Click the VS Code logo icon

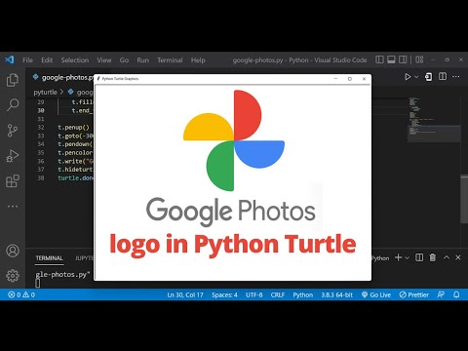(x=9, y=59)
